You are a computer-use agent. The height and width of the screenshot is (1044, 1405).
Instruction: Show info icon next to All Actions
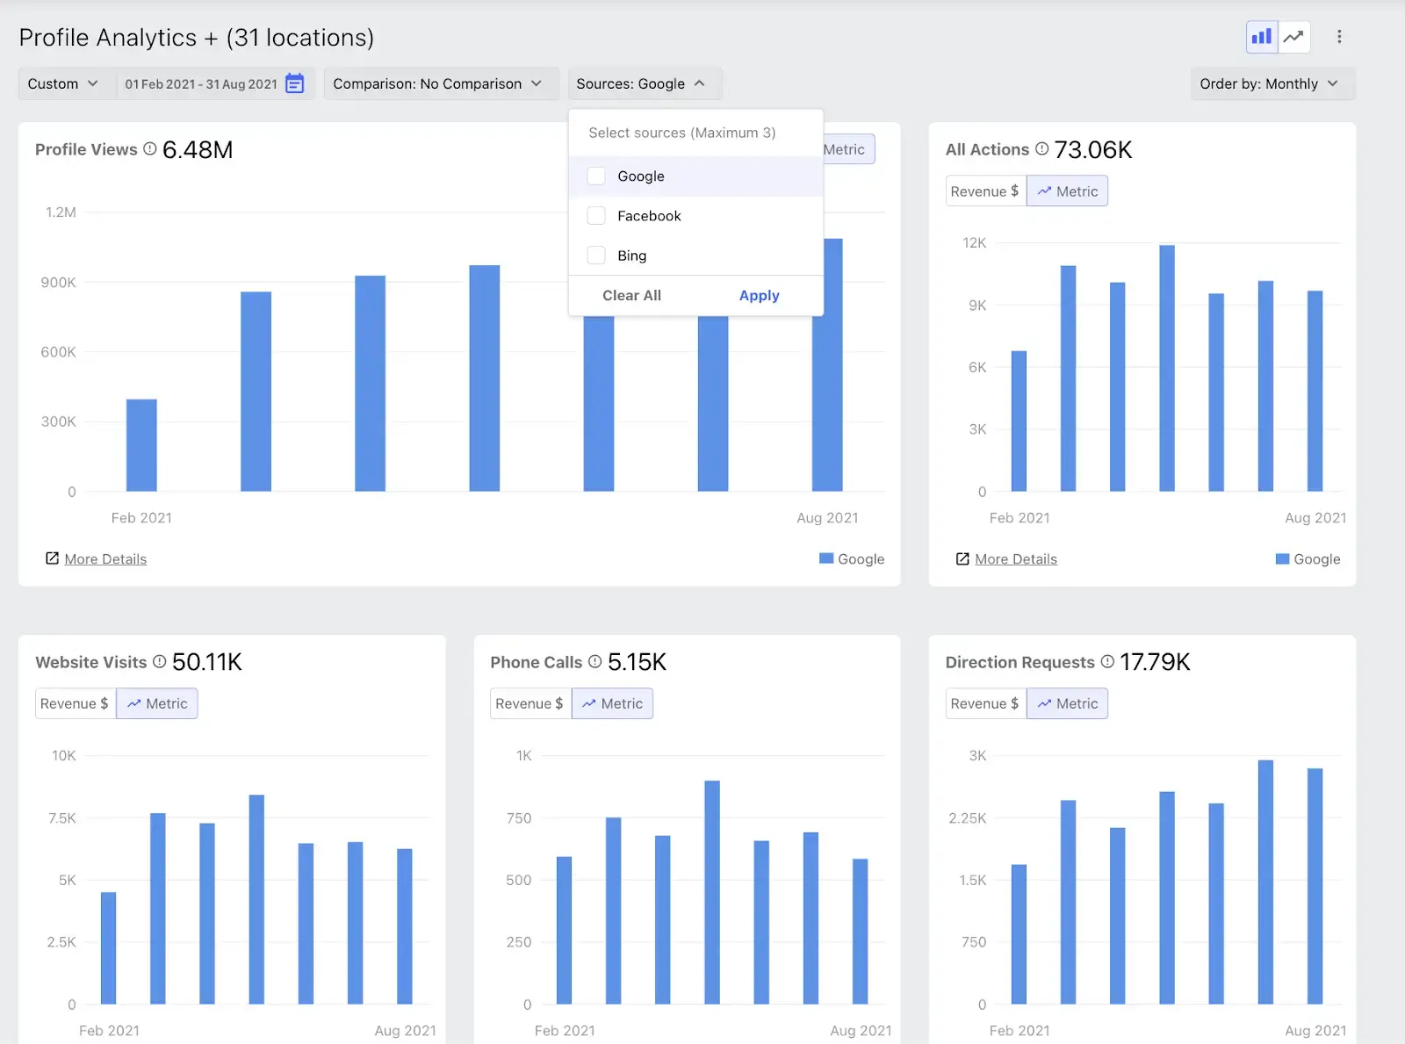pyautogui.click(x=1042, y=149)
